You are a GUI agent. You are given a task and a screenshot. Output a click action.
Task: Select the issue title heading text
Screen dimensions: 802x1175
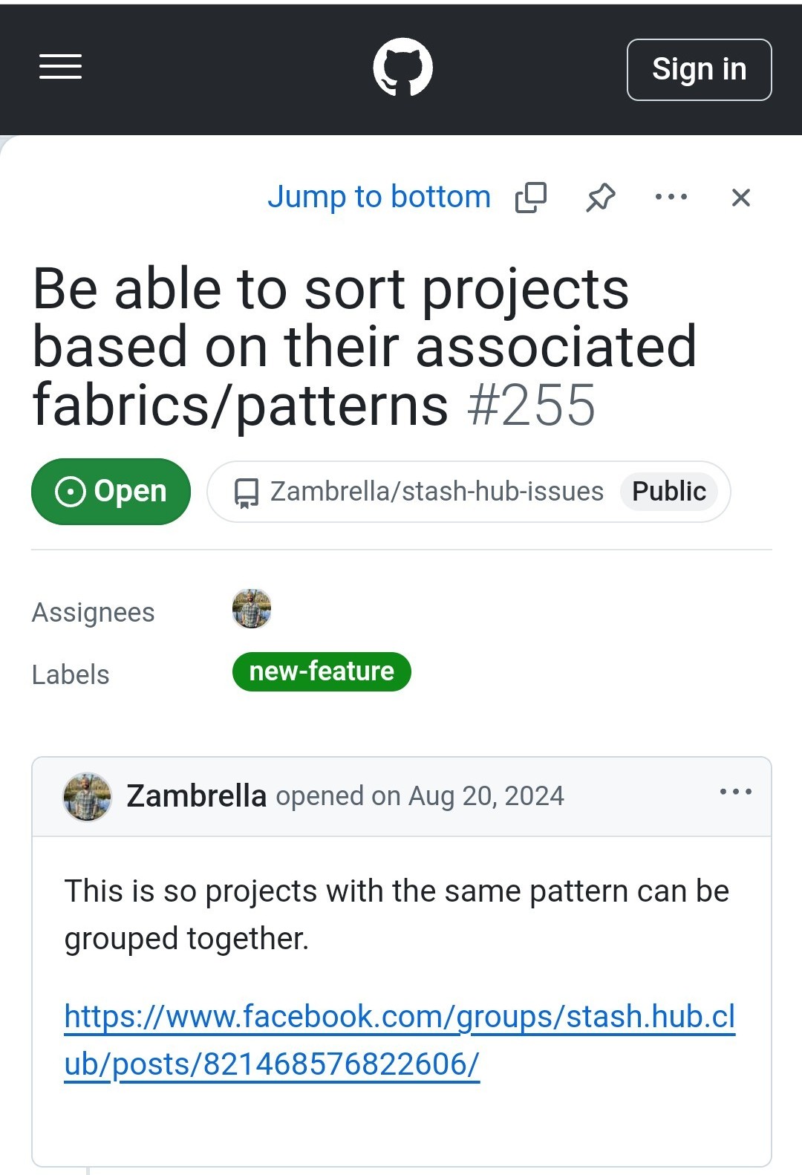click(x=330, y=347)
